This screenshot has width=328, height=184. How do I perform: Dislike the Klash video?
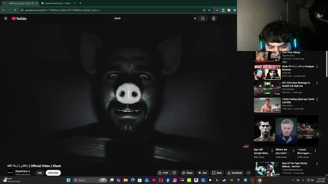(x=174, y=173)
